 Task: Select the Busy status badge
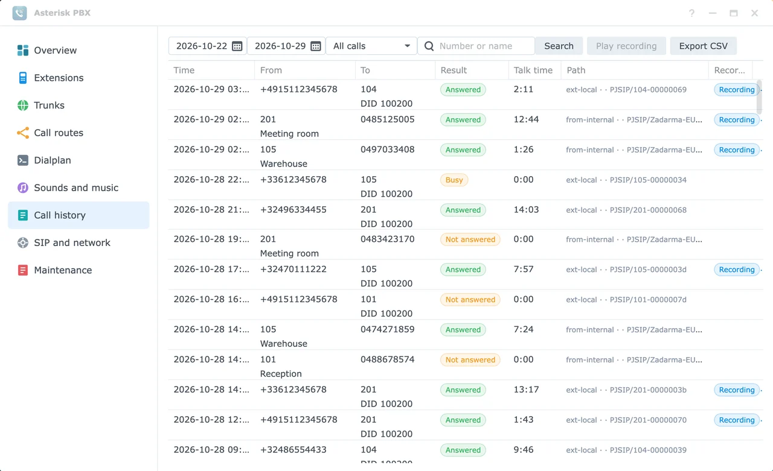click(x=454, y=180)
